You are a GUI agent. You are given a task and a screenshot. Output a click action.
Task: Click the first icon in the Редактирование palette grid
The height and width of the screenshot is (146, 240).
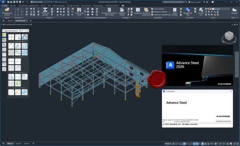11,37
